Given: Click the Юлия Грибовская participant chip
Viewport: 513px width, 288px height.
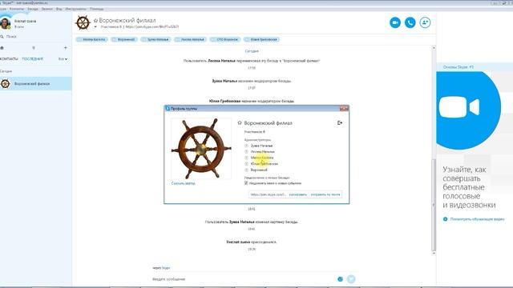Looking at the screenshot, I should point(261,39).
